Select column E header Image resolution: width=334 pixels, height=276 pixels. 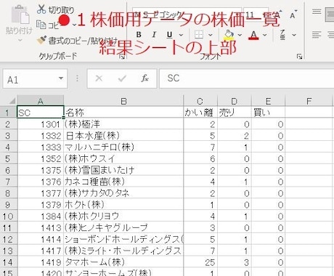[x=268, y=101]
